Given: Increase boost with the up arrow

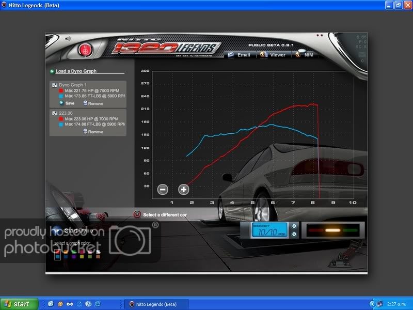Looking at the screenshot, I should pos(294,226).
